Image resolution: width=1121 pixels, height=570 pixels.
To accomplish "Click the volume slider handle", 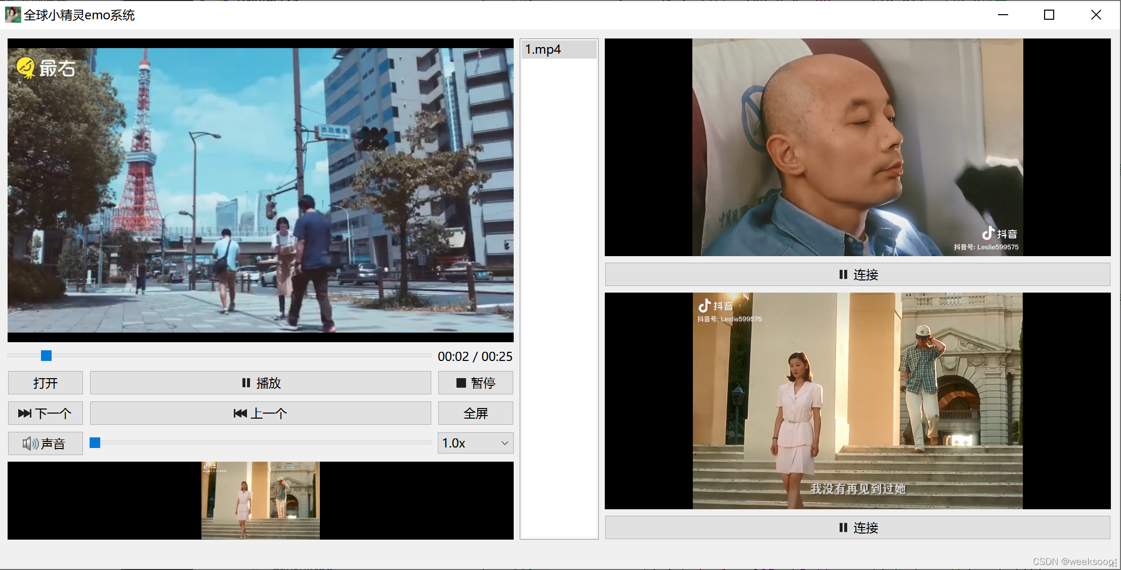I will [95, 443].
